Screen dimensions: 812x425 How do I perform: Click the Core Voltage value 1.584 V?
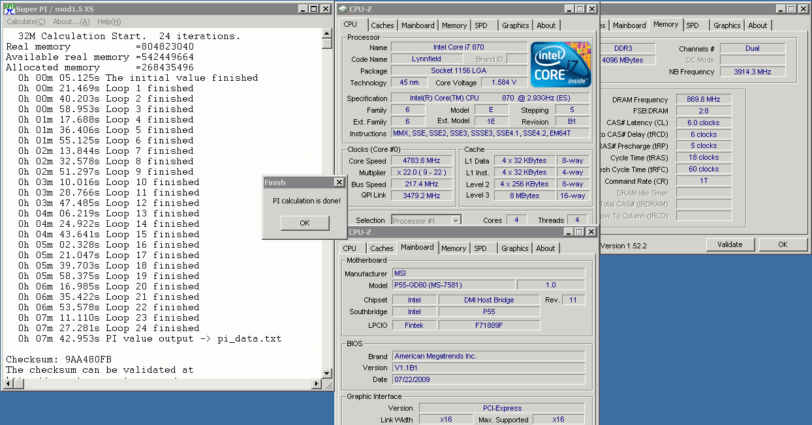point(504,83)
